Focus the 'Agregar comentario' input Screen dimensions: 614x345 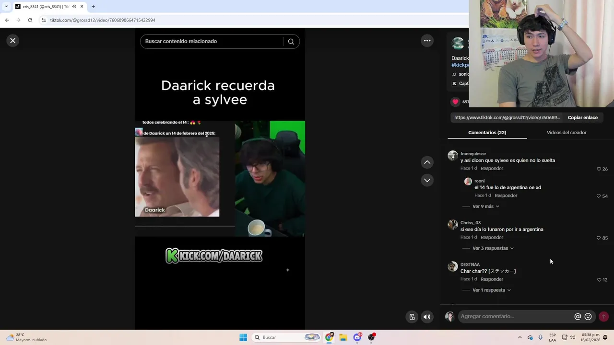[516, 316]
